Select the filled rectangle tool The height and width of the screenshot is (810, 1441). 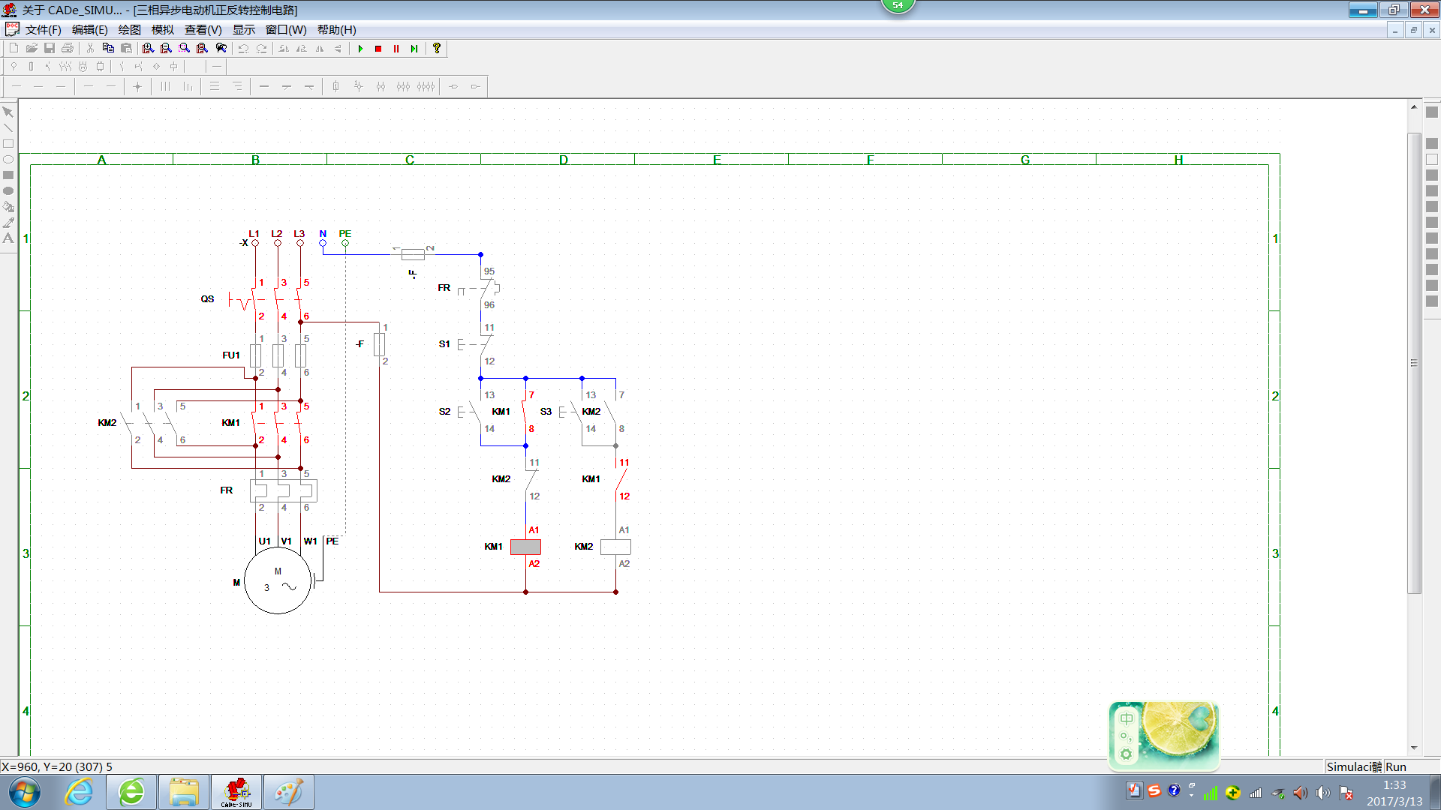click(x=8, y=175)
